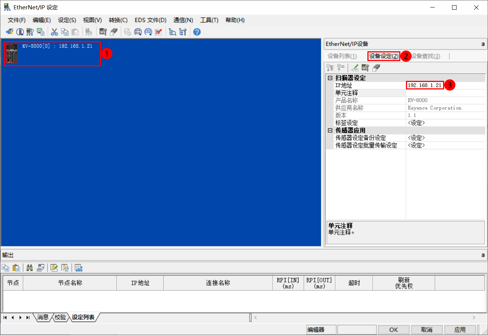Click the Paste icon in the output toolbar
This screenshot has width=488, height=335.
click(x=16, y=268)
